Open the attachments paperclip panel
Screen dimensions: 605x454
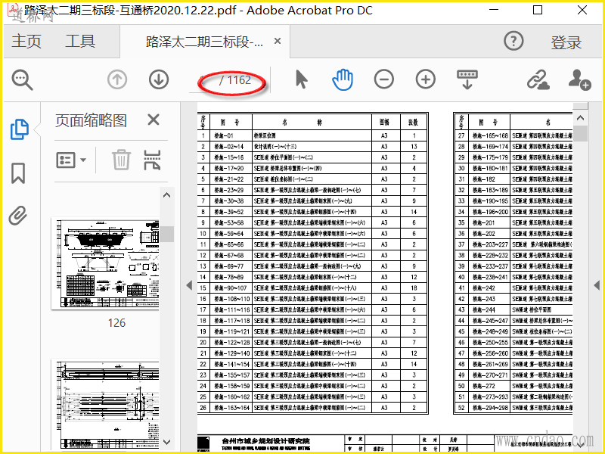[x=18, y=216]
